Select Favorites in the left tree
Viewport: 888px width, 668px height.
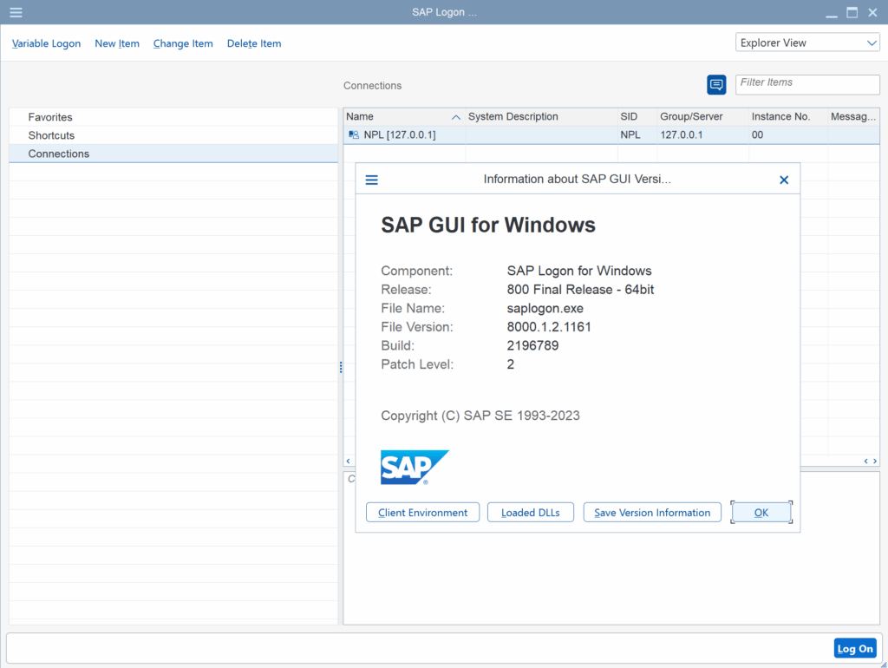(x=173, y=117)
